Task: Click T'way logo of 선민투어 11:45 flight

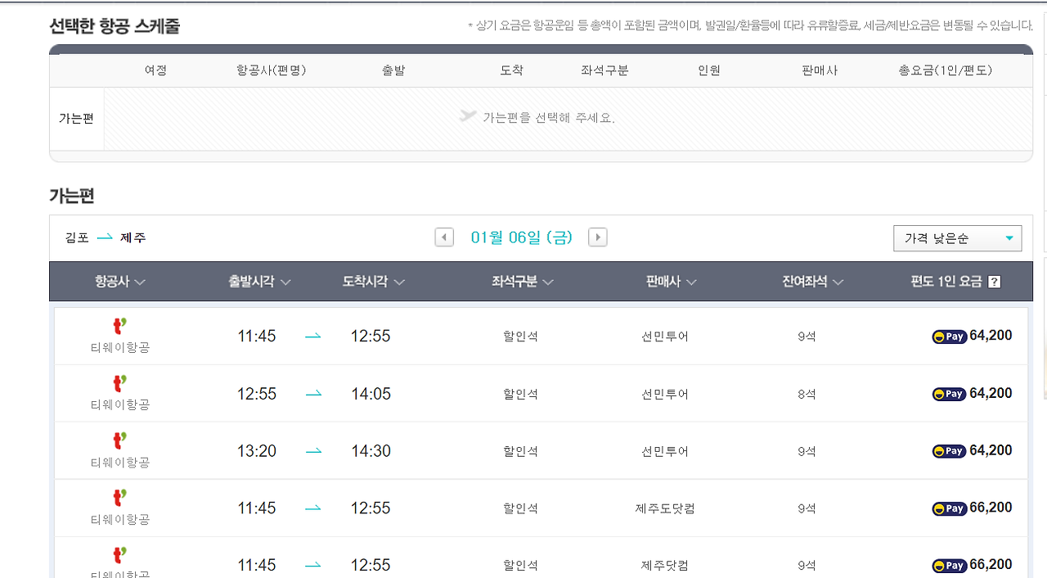Action: click(x=120, y=327)
